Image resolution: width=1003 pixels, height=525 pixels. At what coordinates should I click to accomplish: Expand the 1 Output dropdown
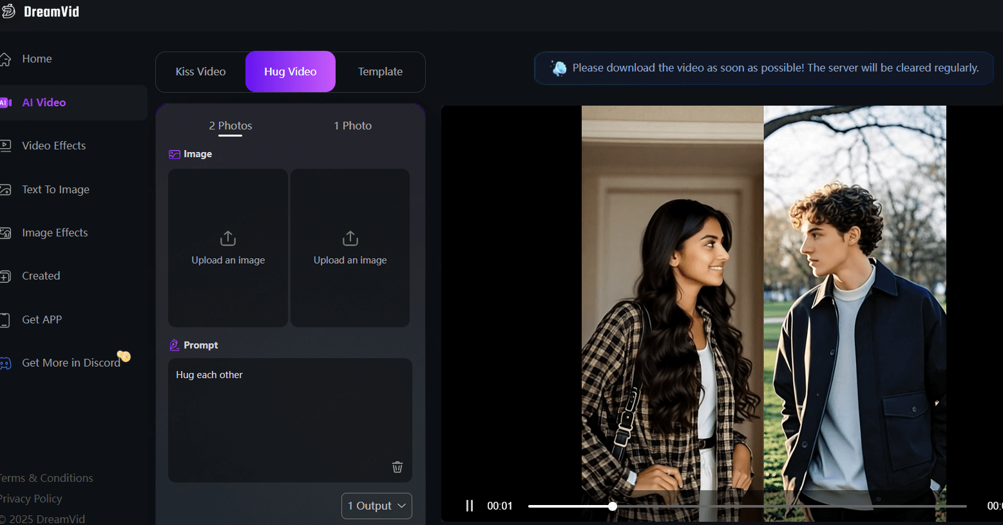376,506
